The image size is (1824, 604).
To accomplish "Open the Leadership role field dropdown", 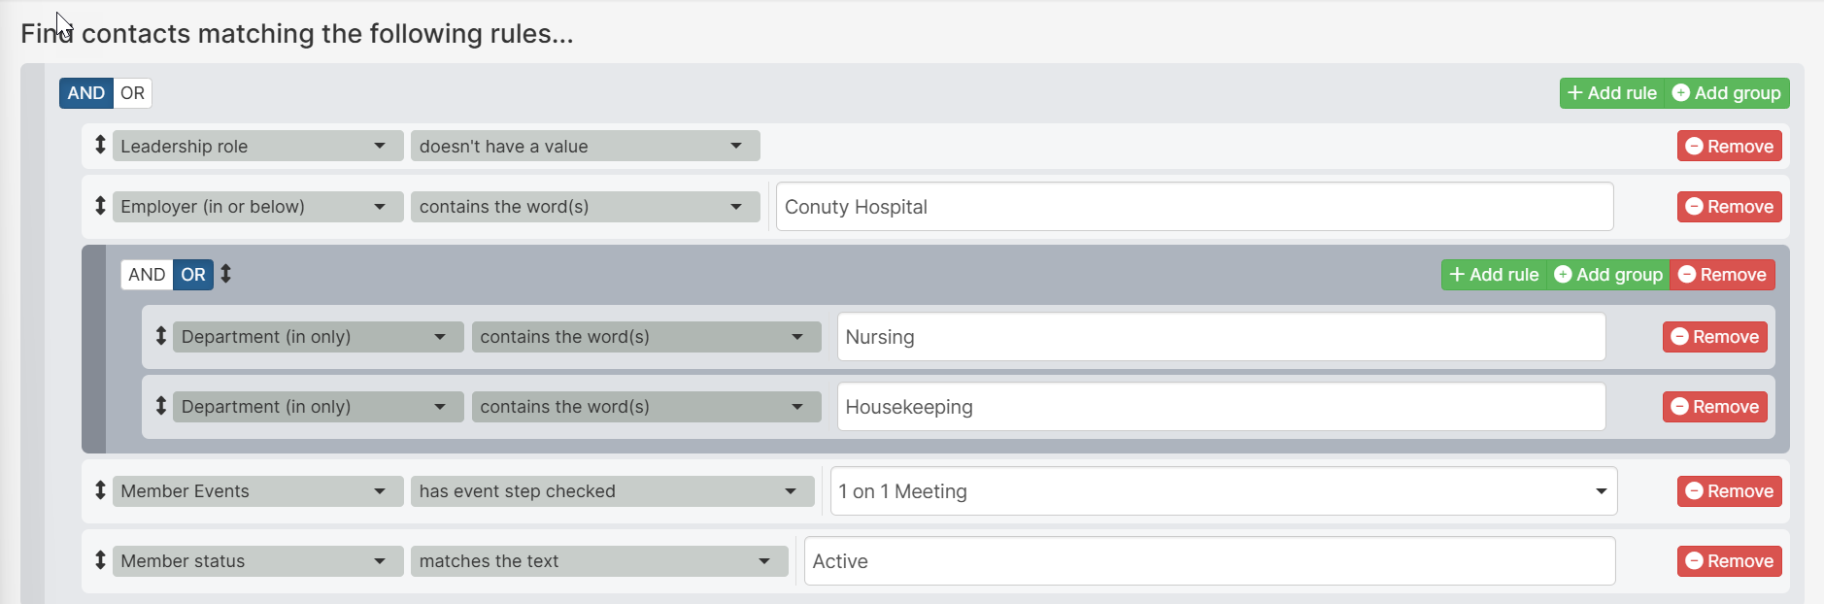I will pyautogui.click(x=257, y=147).
